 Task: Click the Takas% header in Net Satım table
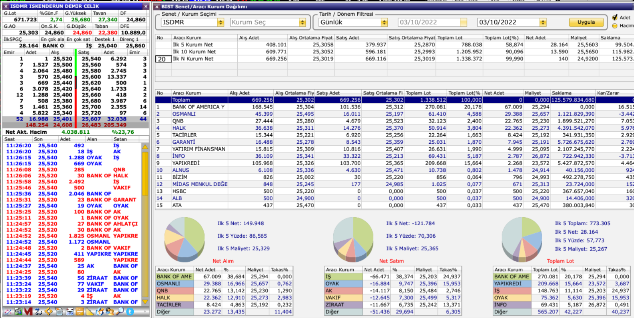(x=450, y=270)
